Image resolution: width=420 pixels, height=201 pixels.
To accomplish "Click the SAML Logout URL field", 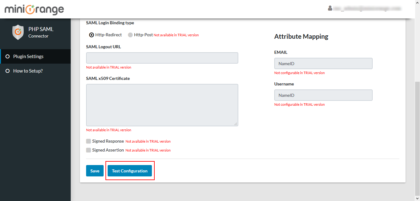I will [162, 58].
